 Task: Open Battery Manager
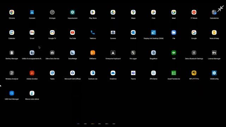(12, 53)
